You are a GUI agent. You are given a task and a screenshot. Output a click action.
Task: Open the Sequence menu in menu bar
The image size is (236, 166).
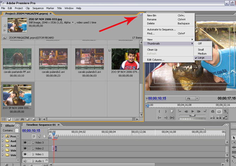38,8
